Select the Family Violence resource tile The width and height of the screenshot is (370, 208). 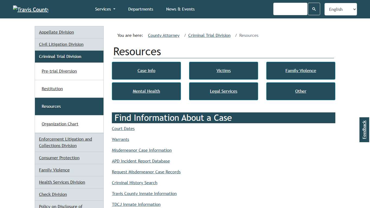(301, 70)
